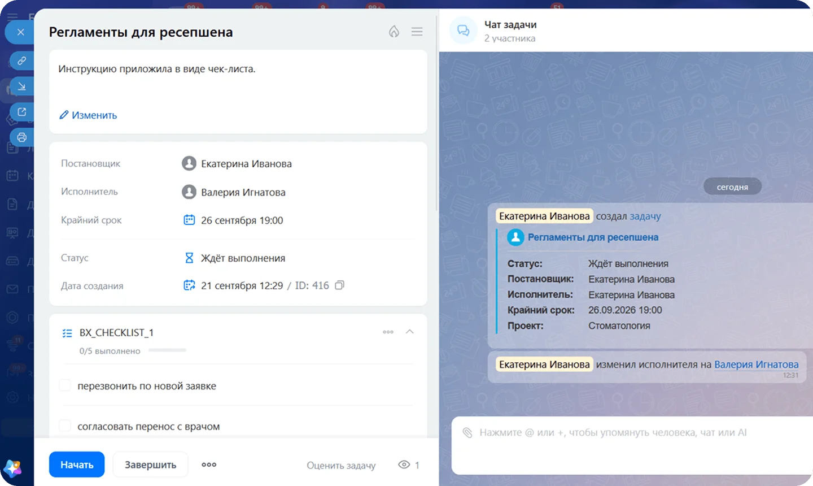813x486 pixels.
Task: Open the AI assistant star icon
Action: coord(12,467)
